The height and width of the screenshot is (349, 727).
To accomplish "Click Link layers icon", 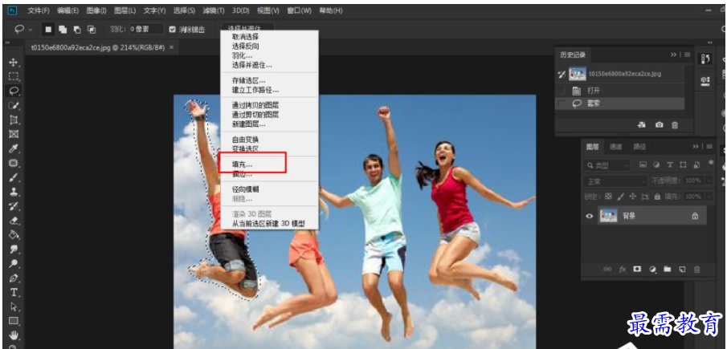I will [607, 269].
